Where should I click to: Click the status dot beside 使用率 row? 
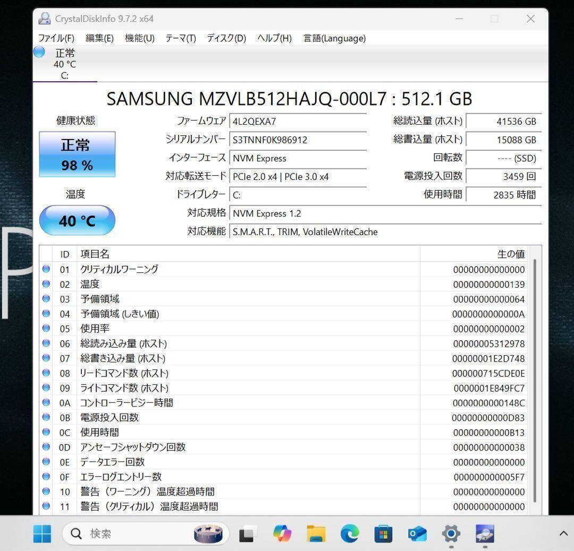pos(46,329)
